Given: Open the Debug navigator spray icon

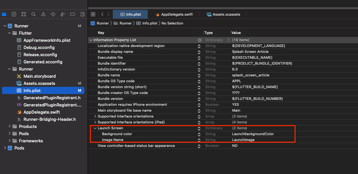Looking at the screenshot, I should point(63,14).
